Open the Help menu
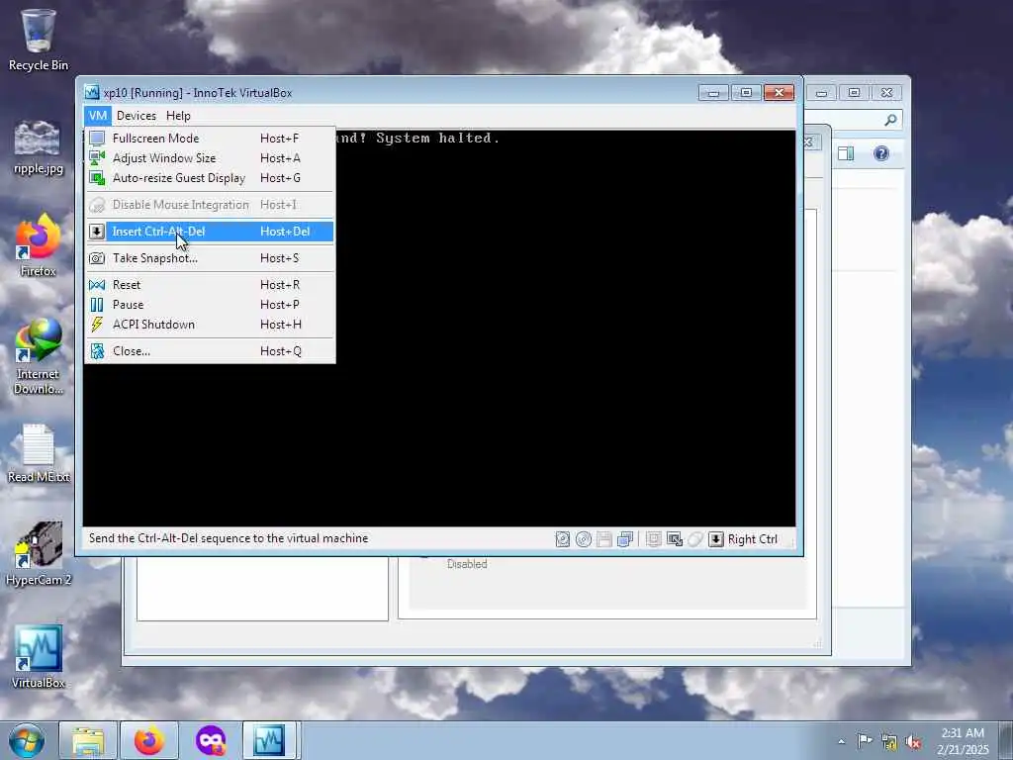 [x=178, y=116]
